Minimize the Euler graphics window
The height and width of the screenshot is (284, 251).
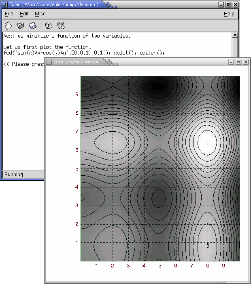coord(231,62)
